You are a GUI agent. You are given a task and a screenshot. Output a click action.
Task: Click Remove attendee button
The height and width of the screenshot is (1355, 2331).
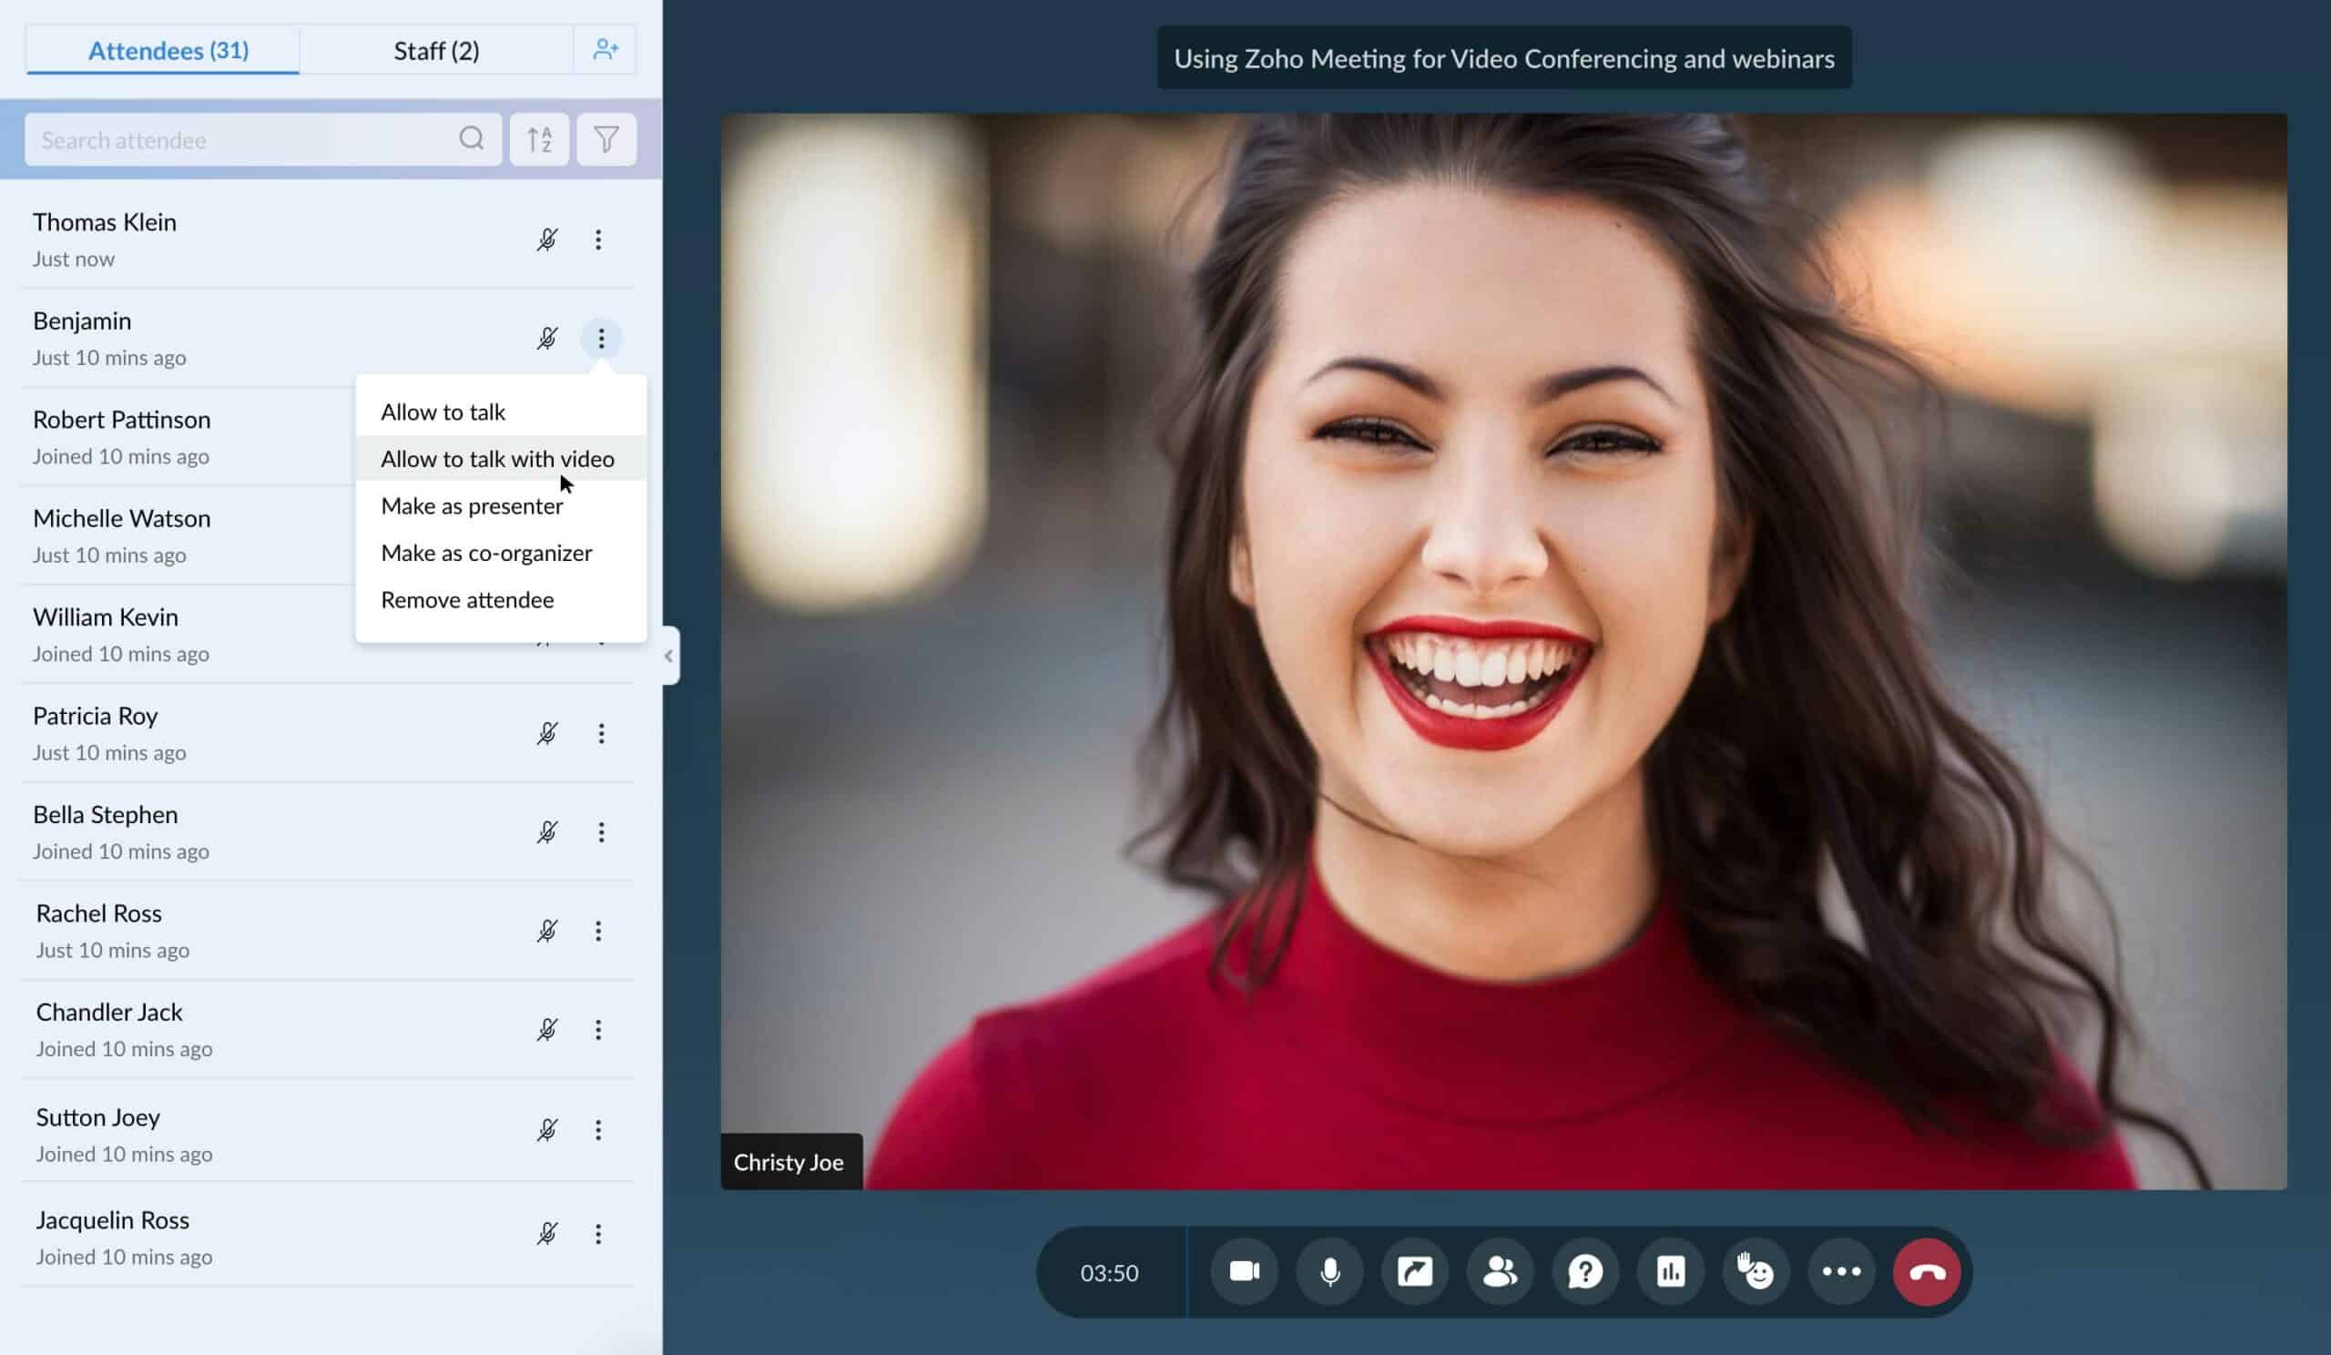pos(467,598)
